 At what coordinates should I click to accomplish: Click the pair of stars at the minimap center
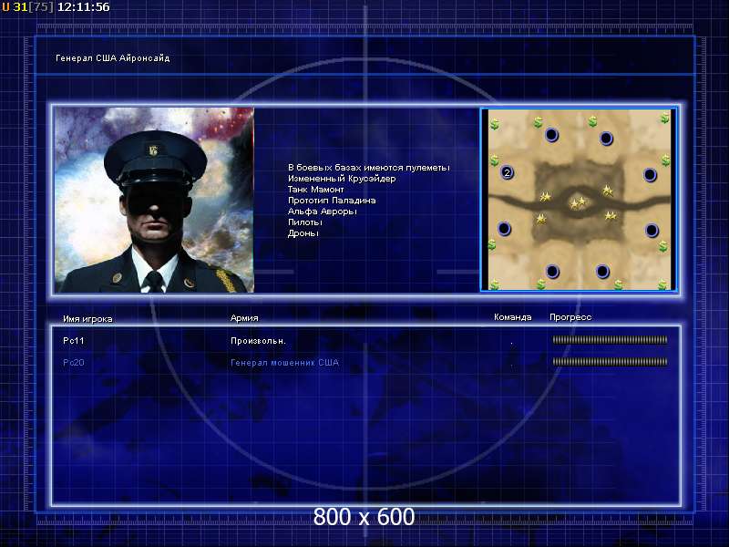point(578,202)
